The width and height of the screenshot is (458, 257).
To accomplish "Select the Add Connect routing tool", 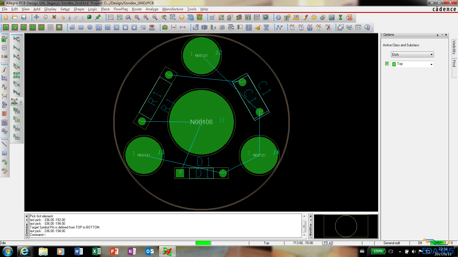I will [5, 69].
